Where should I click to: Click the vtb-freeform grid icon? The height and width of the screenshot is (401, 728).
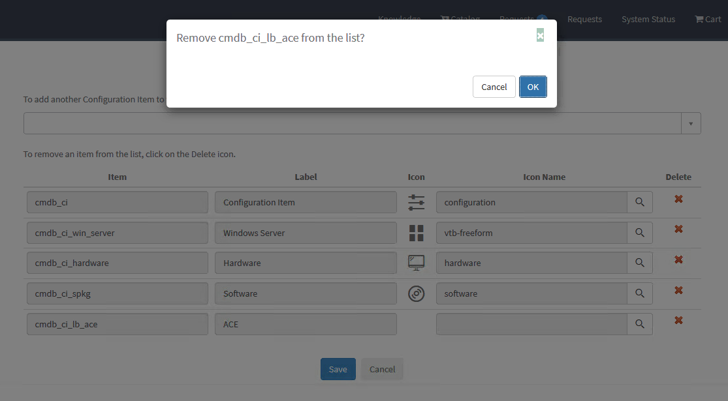(416, 232)
